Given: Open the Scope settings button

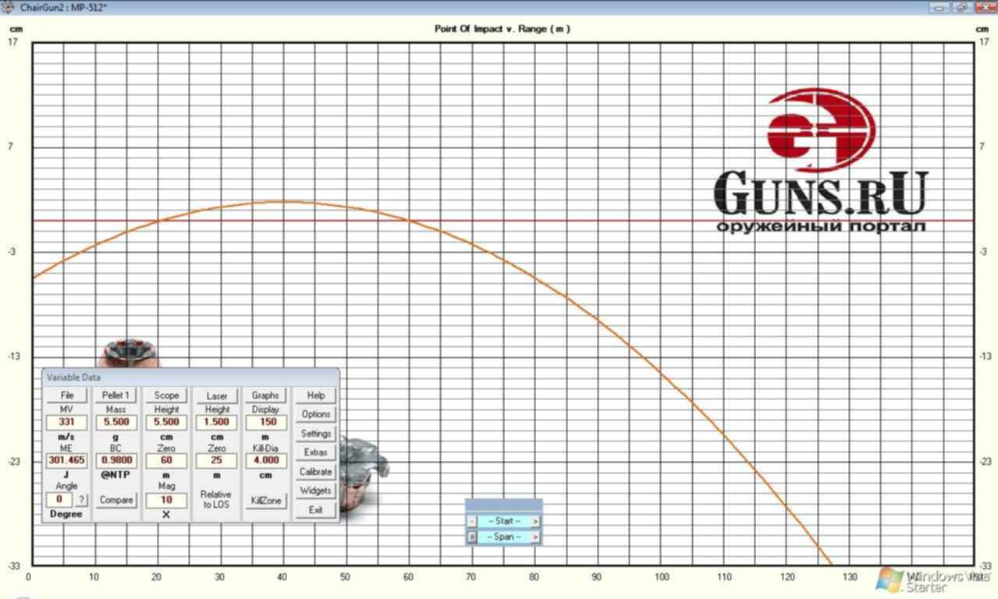Looking at the screenshot, I should click(x=166, y=395).
